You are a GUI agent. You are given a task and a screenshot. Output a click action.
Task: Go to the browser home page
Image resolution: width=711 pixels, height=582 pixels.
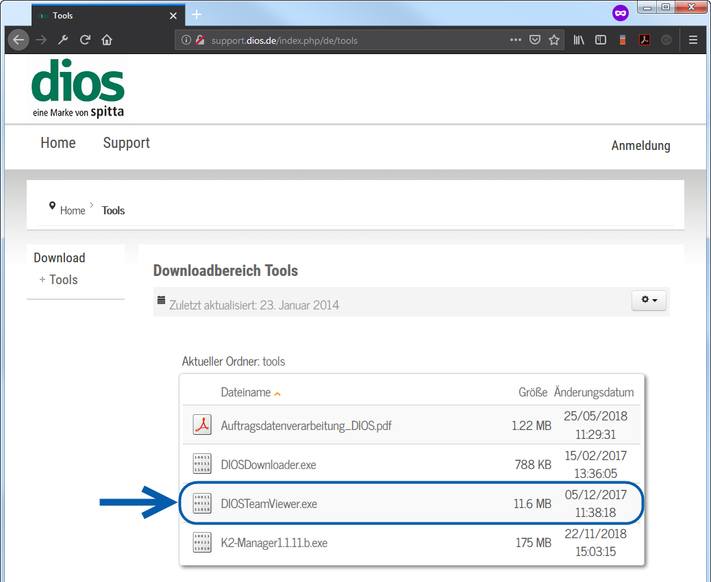107,40
